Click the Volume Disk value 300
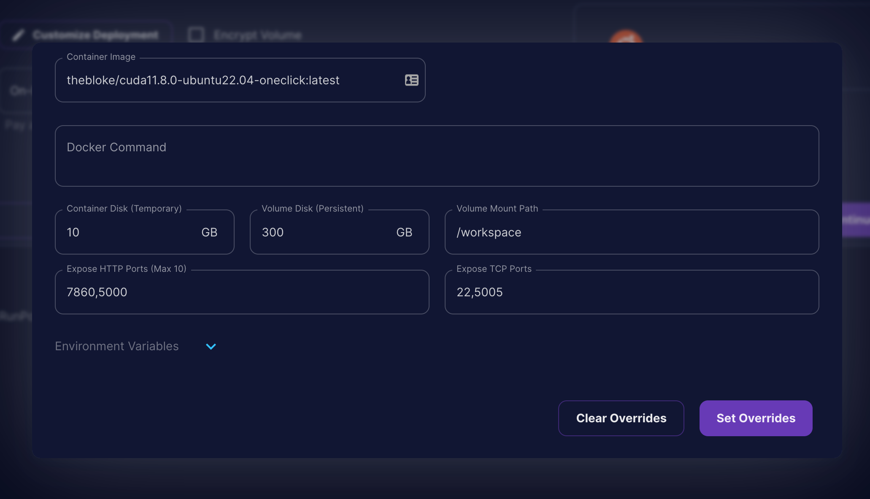Screen dimensions: 870x499 pos(273,232)
